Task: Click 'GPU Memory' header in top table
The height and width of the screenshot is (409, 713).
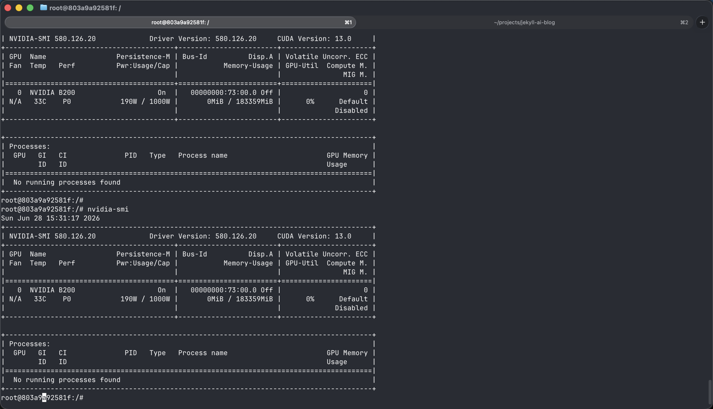Action: point(347,156)
